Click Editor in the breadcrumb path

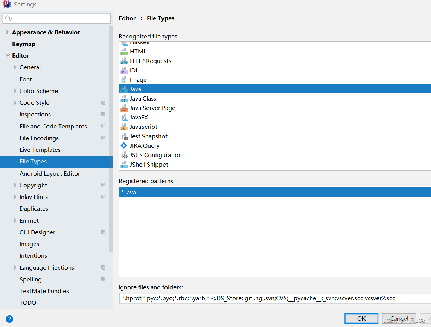click(x=127, y=18)
